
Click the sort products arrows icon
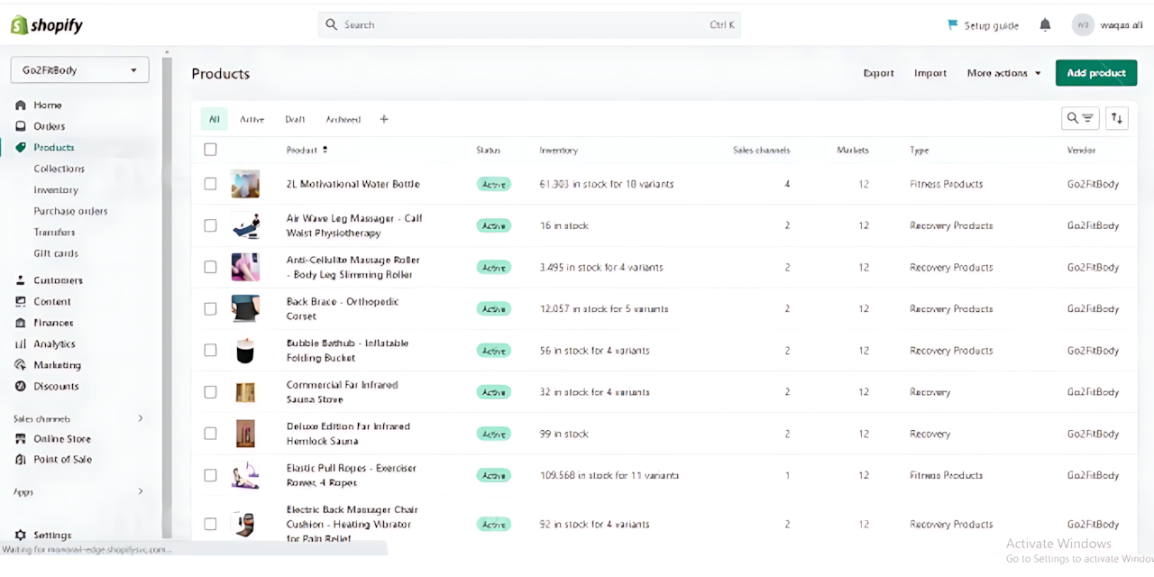click(1117, 118)
